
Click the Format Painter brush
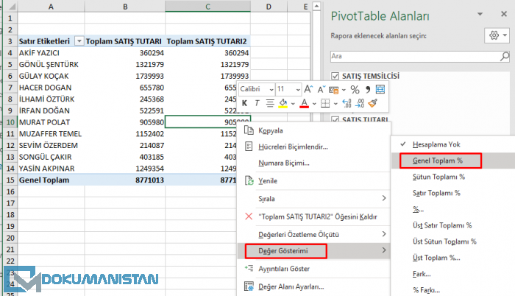pos(373,103)
